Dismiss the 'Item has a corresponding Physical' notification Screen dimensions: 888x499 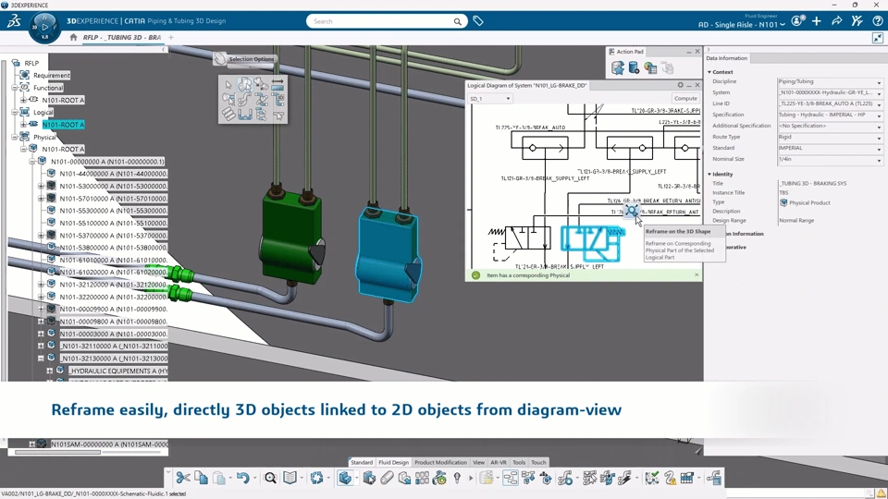(697, 275)
